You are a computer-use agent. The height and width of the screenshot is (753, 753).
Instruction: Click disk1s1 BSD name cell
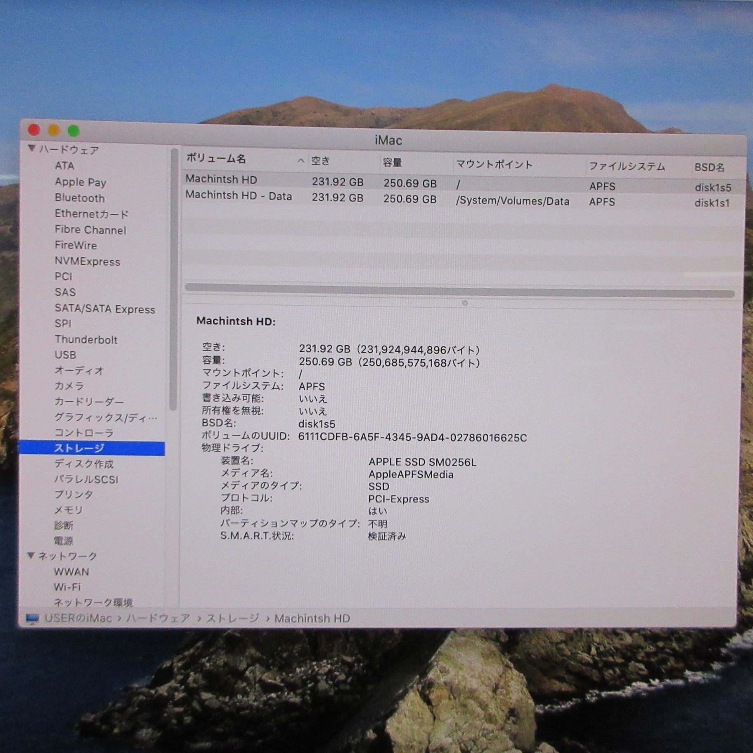pyautogui.click(x=712, y=203)
